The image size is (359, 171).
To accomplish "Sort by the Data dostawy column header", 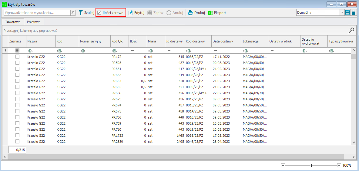I will [x=223, y=41].
